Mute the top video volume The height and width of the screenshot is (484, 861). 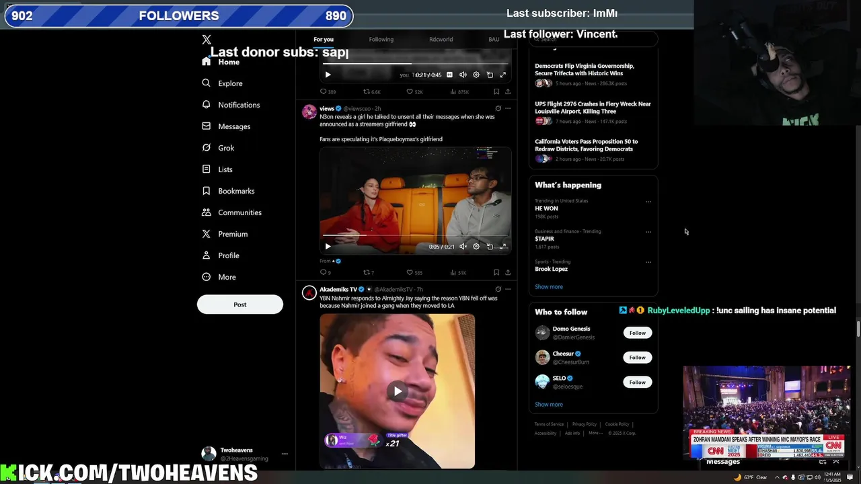[463, 75]
